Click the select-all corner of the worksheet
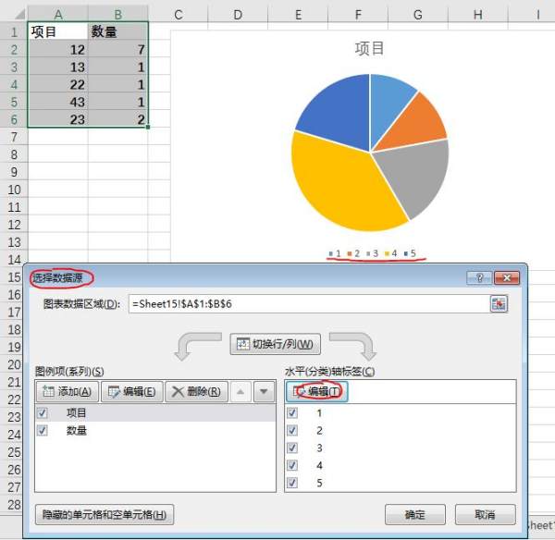Viewport: 555px width, 540px height. tap(14, 14)
